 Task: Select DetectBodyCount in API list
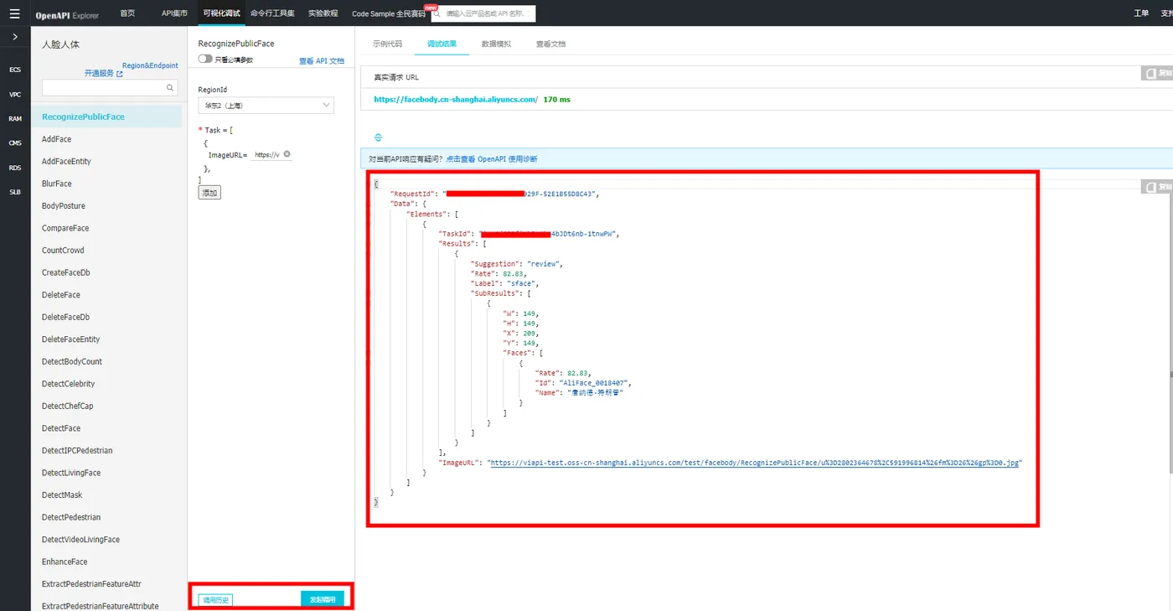pos(72,361)
